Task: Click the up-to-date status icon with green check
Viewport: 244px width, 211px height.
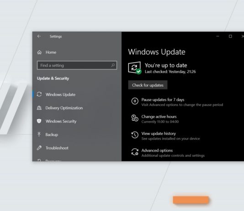Action: (135, 68)
